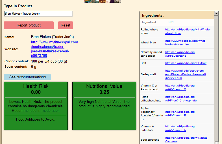Open the rpi.edu barley malt link
Screen dimensions: 222x144
[x=186, y=74]
